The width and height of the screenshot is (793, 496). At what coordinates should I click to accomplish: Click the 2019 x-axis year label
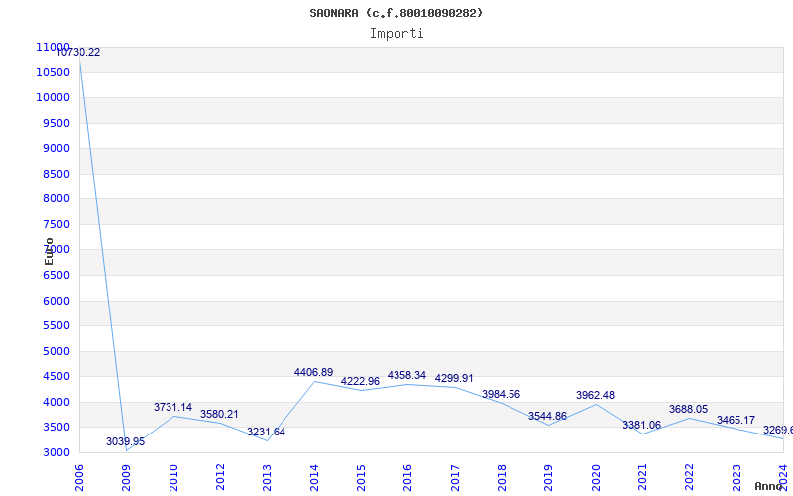pos(549,478)
